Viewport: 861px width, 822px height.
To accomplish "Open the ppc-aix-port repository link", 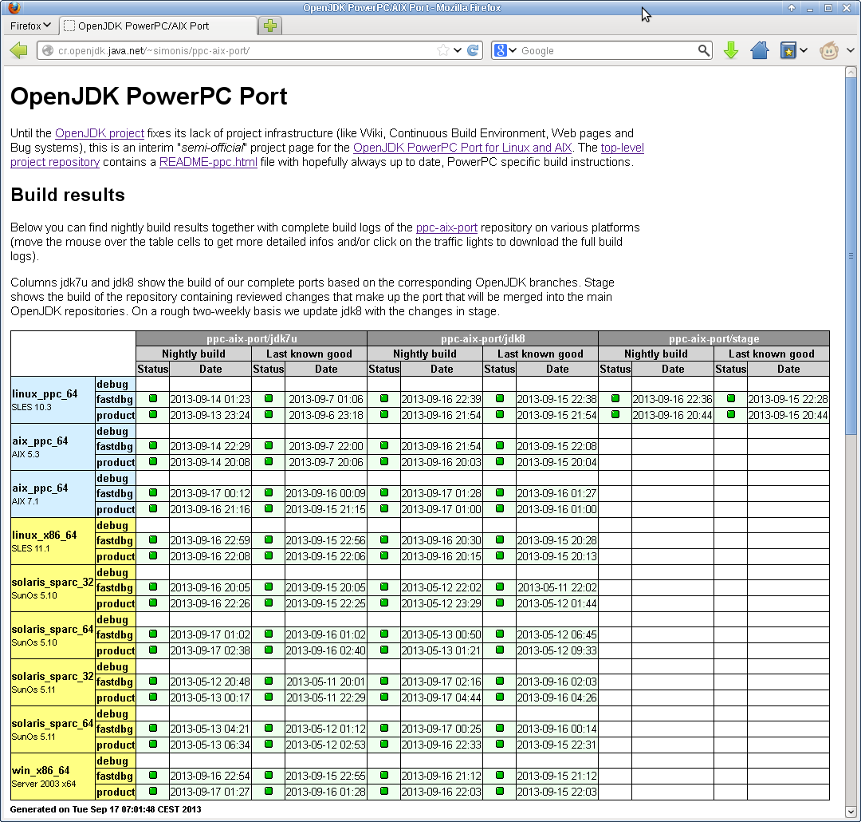I will click(x=446, y=227).
